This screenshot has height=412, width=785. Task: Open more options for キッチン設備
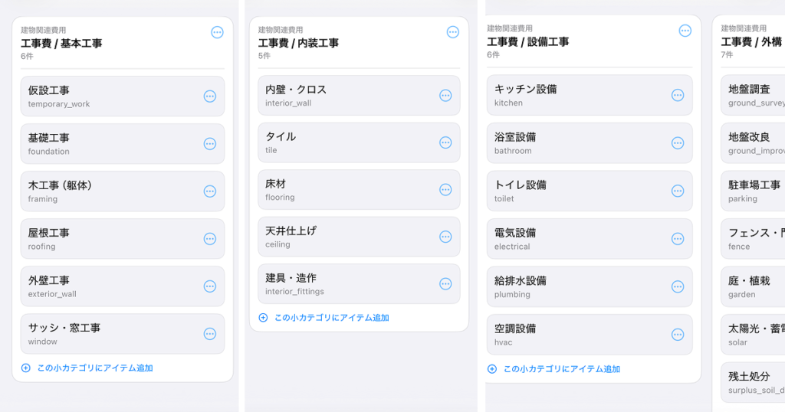pos(678,95)
